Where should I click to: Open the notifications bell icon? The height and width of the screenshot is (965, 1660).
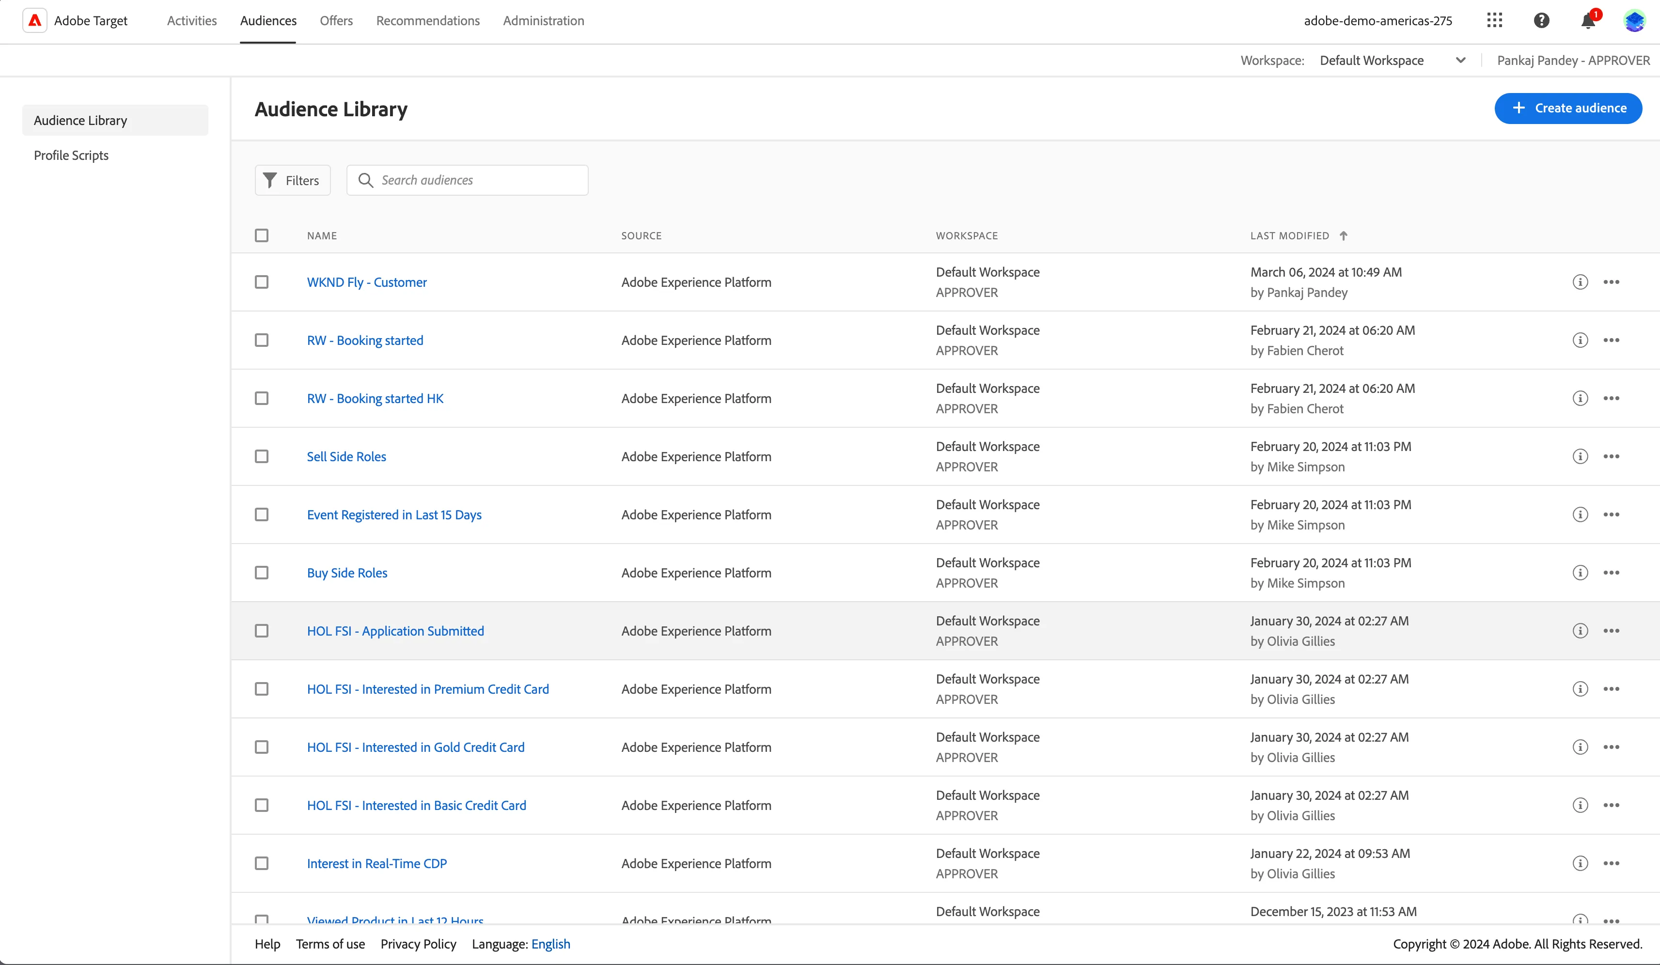click(1588, 21)
